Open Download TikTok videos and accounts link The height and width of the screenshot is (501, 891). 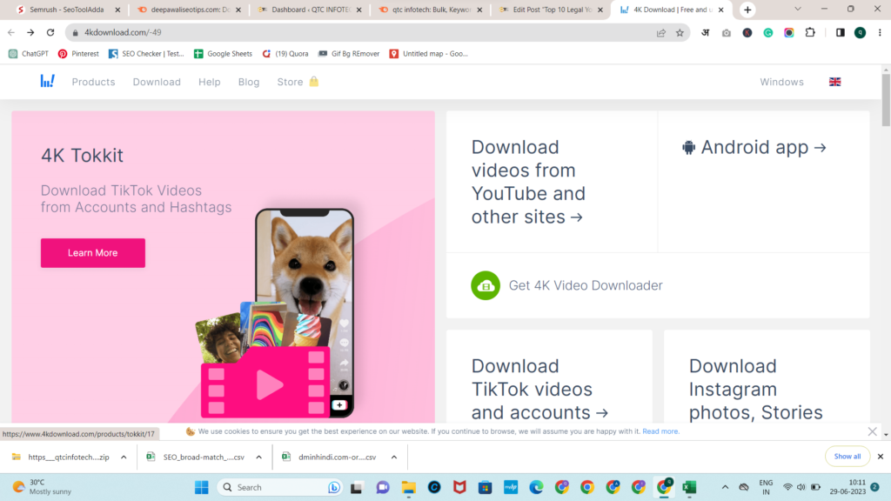click(539, 389)
